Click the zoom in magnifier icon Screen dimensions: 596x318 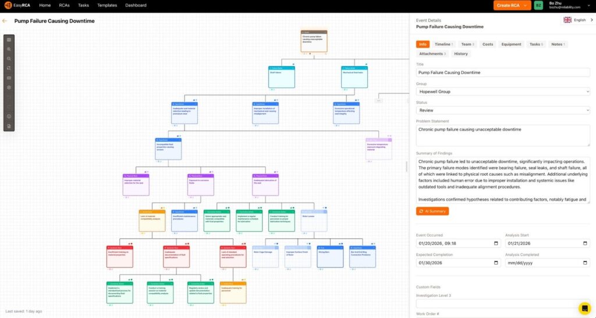(x=9, y=49)
